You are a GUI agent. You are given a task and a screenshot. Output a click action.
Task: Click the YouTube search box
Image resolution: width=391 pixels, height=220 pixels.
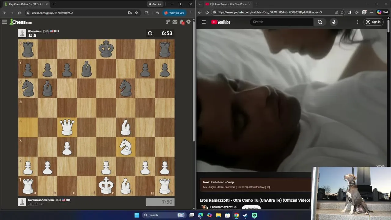click(x=282, y=22)
